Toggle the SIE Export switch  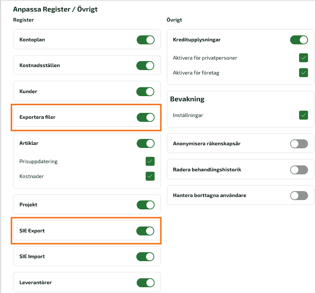(145, 231)
